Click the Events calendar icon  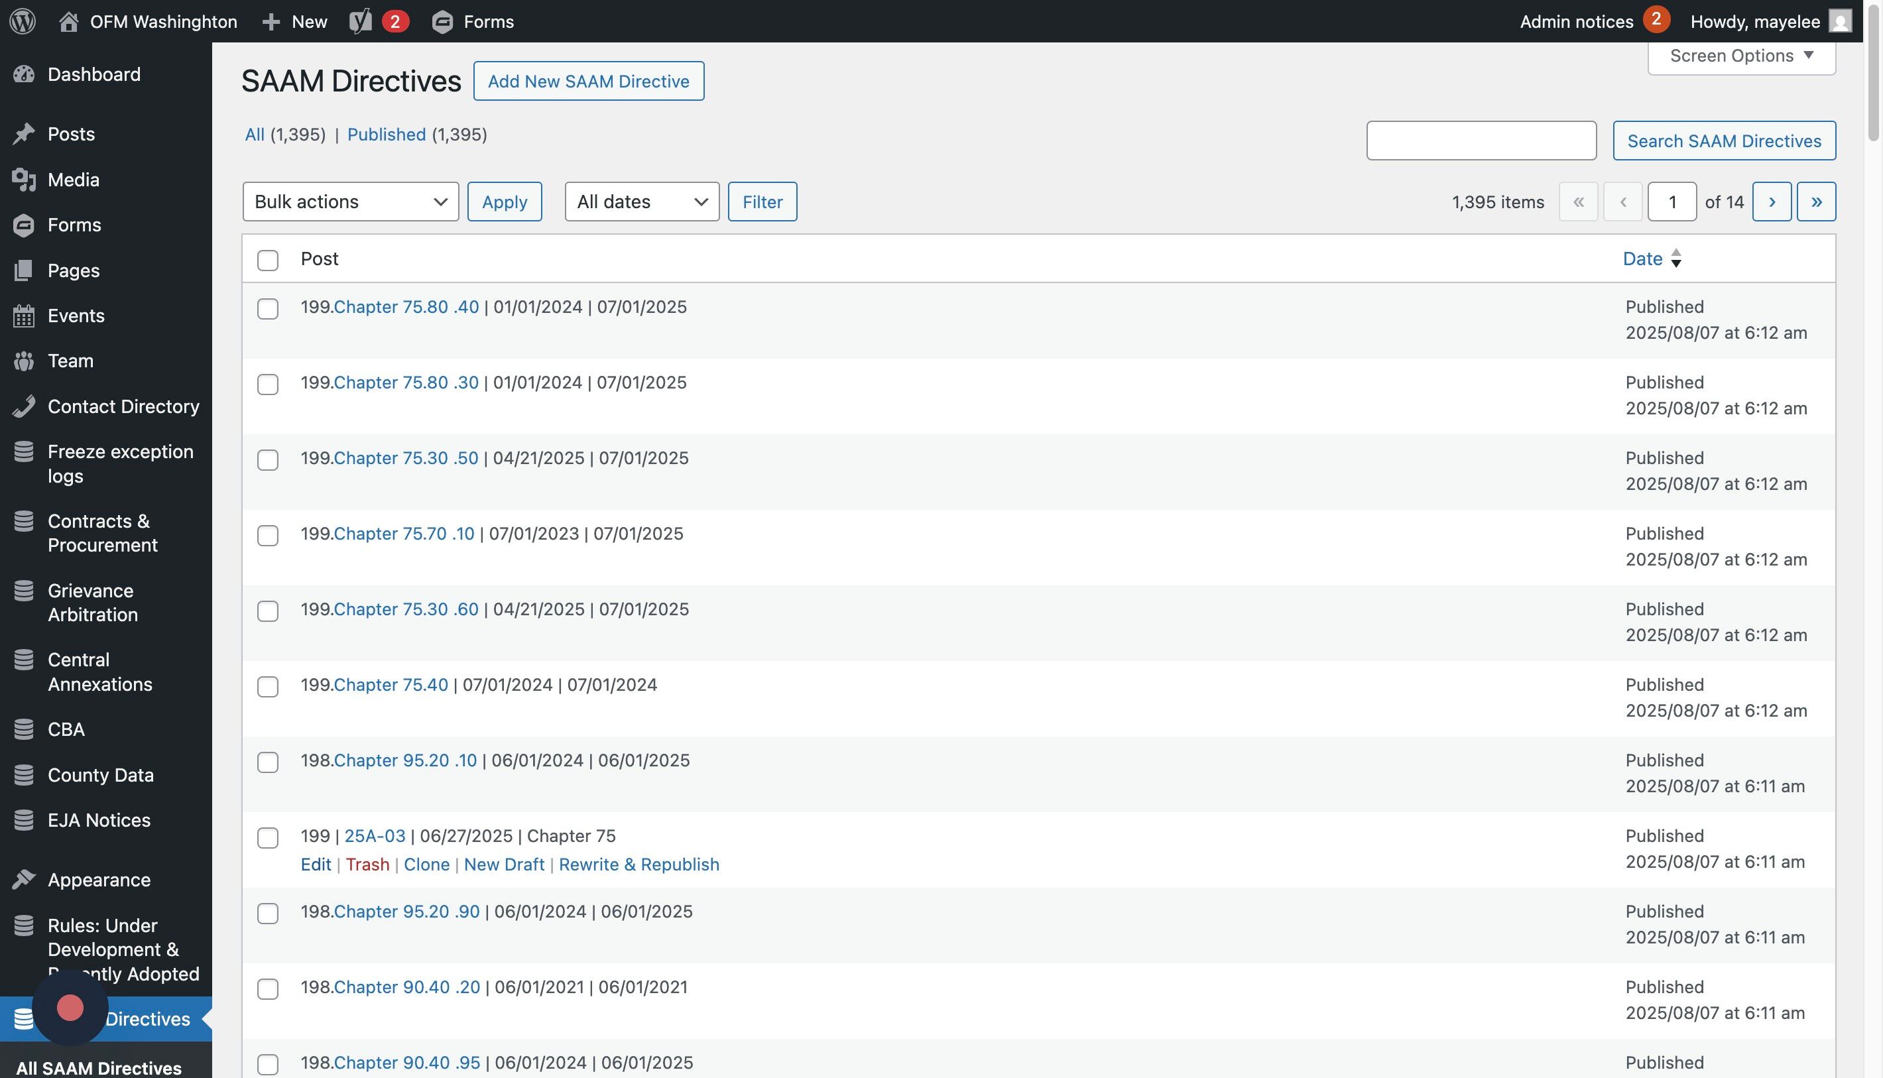coord(24,316)
